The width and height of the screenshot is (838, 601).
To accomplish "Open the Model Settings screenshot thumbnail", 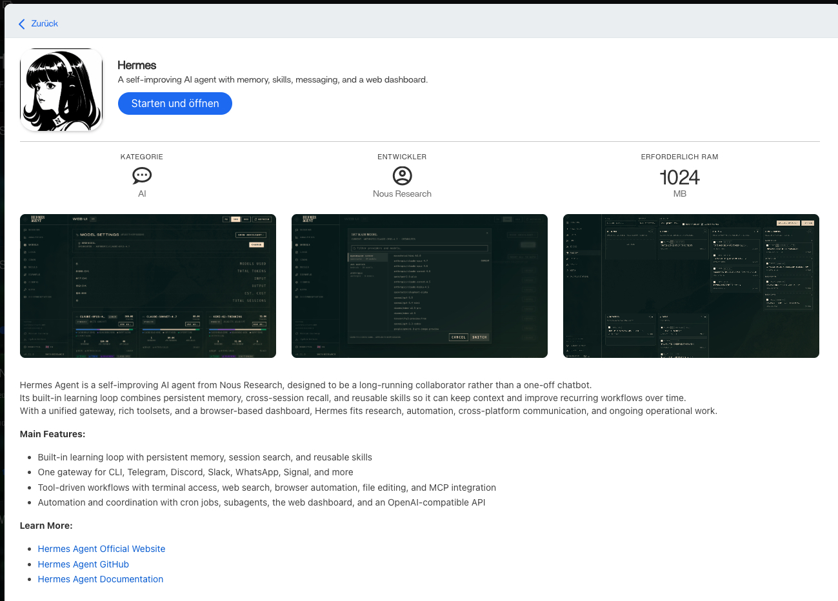I will [148, 286].
